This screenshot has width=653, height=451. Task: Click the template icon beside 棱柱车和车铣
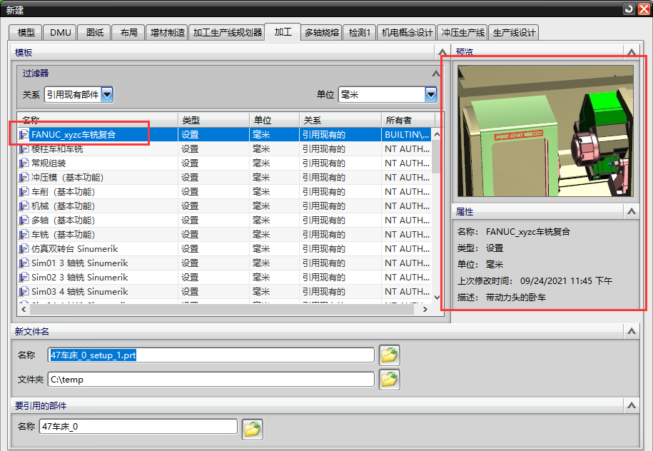point(24,149)
